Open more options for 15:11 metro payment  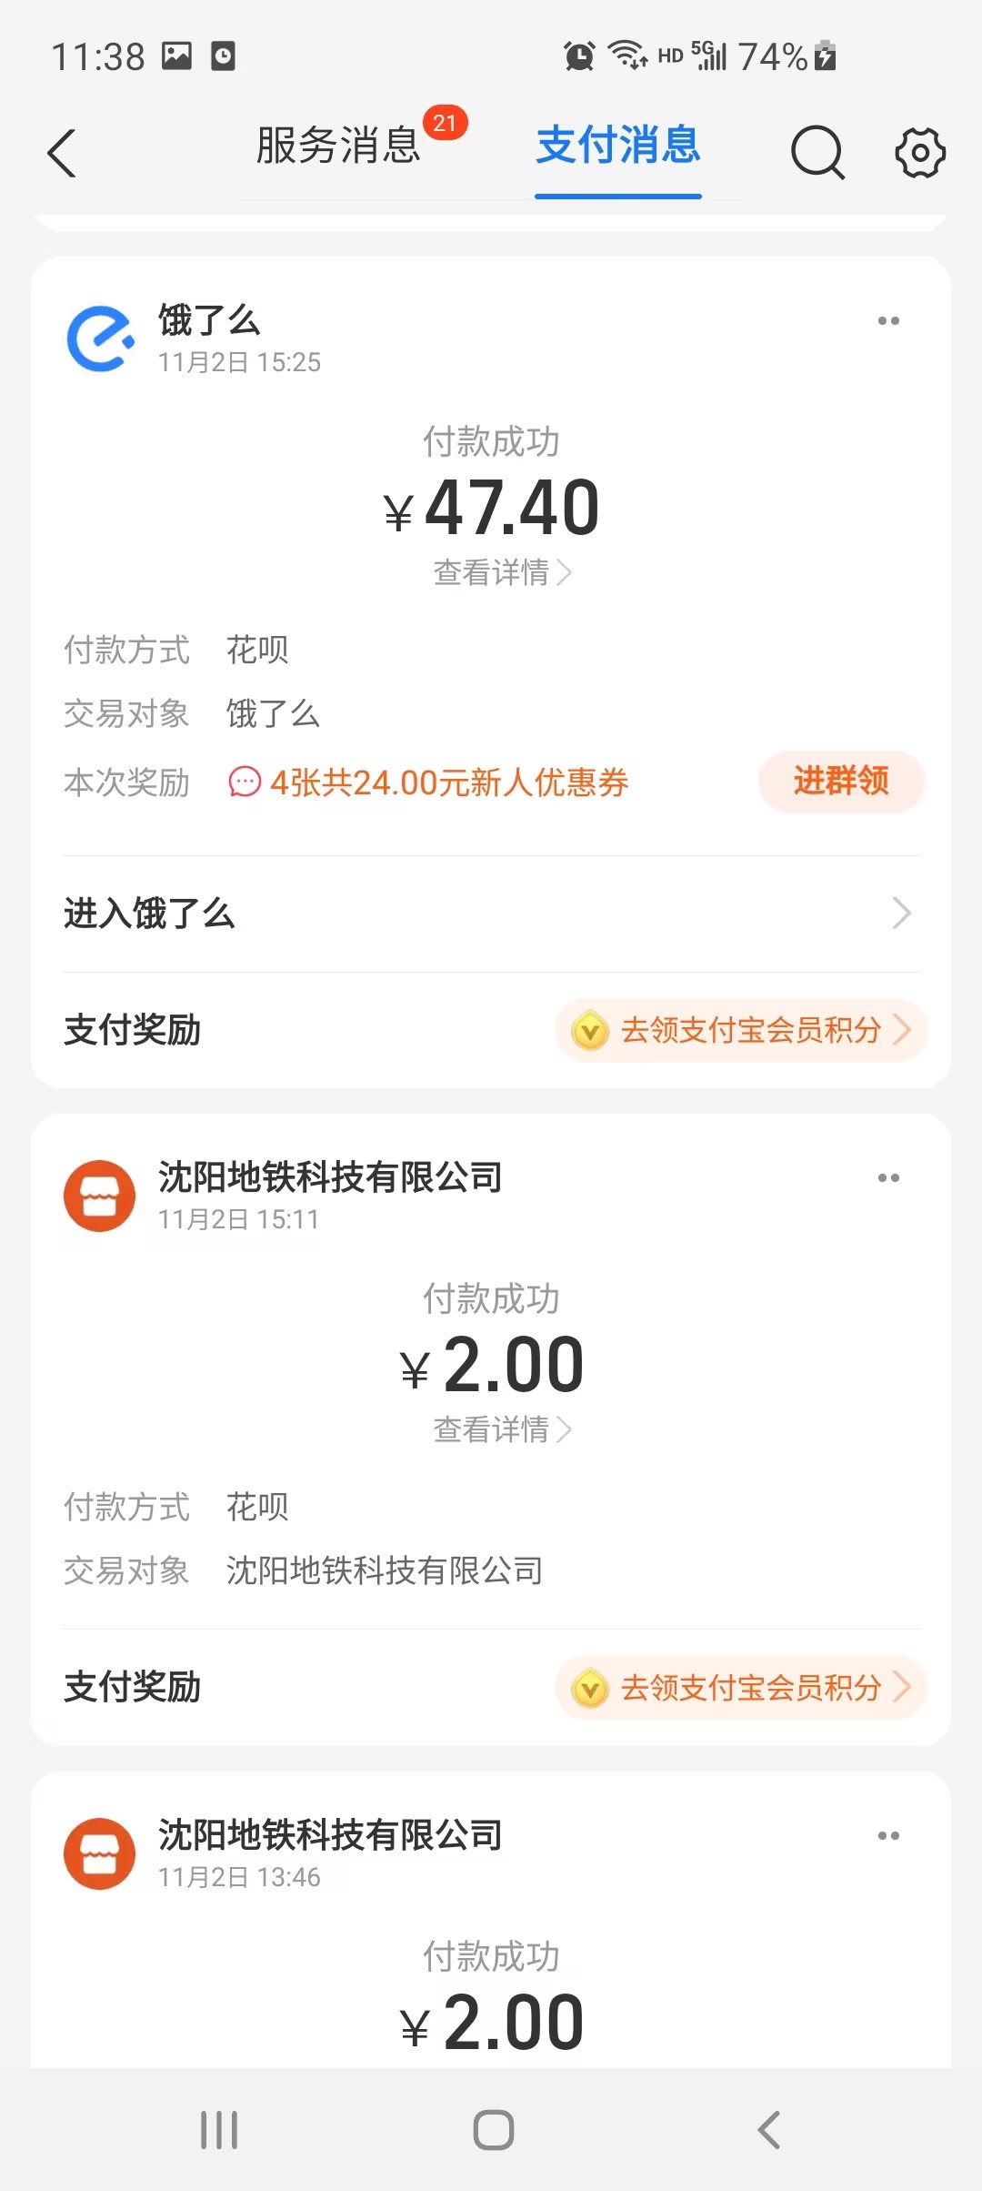888,1178
